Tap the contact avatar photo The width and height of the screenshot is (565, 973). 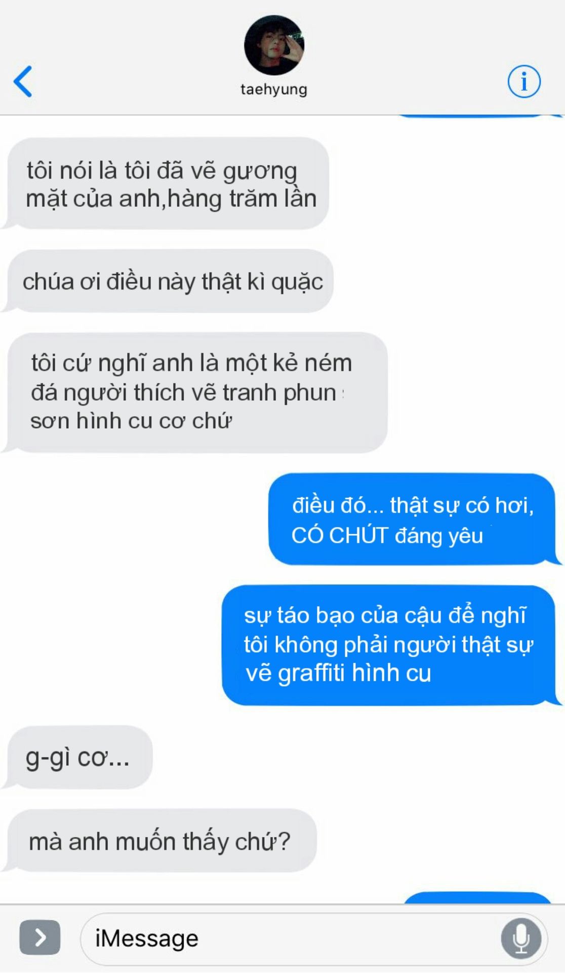274,45
